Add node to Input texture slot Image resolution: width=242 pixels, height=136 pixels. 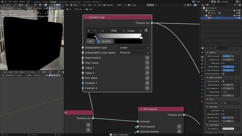tap(147, 58)
